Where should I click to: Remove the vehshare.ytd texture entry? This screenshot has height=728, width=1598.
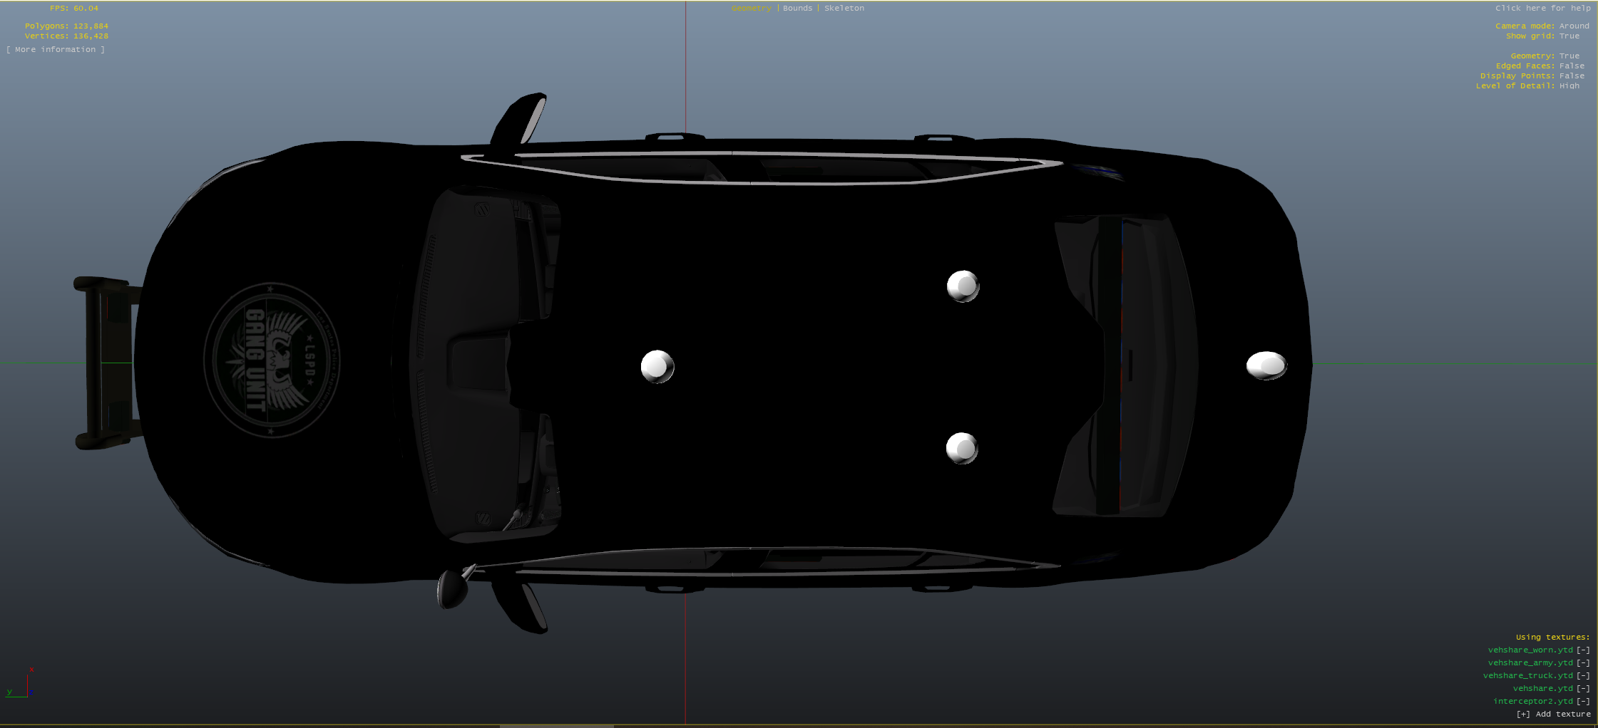[x=1583, y=688]
